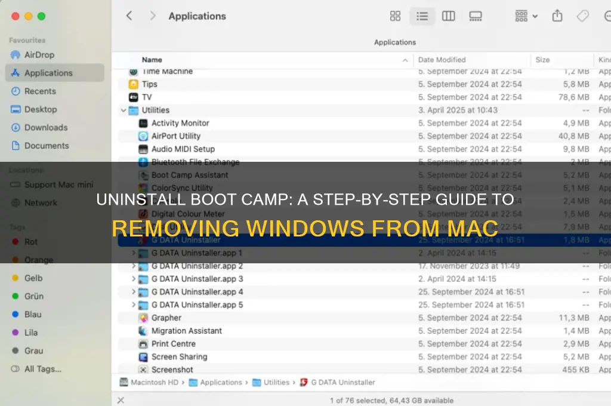This screenshot has width=611, height=406.
Task: Click the Share toolbar icon
Action: [x=557, y=16]
